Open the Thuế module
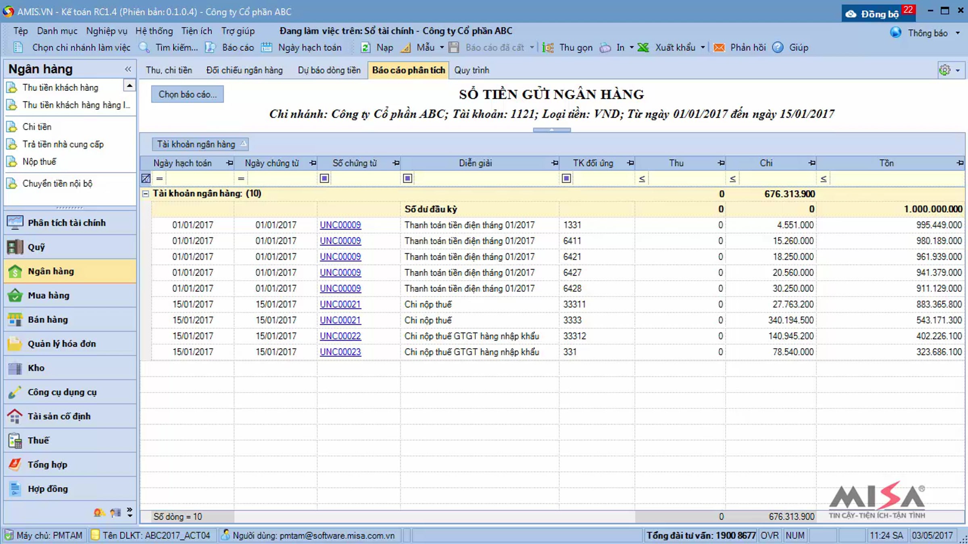 tap(70, 440)
